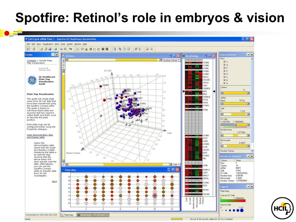Image resolution: width=296 pixels, height=222 pixels.
Task: Open demonstration data and Display table link
Action: [40, 136]
